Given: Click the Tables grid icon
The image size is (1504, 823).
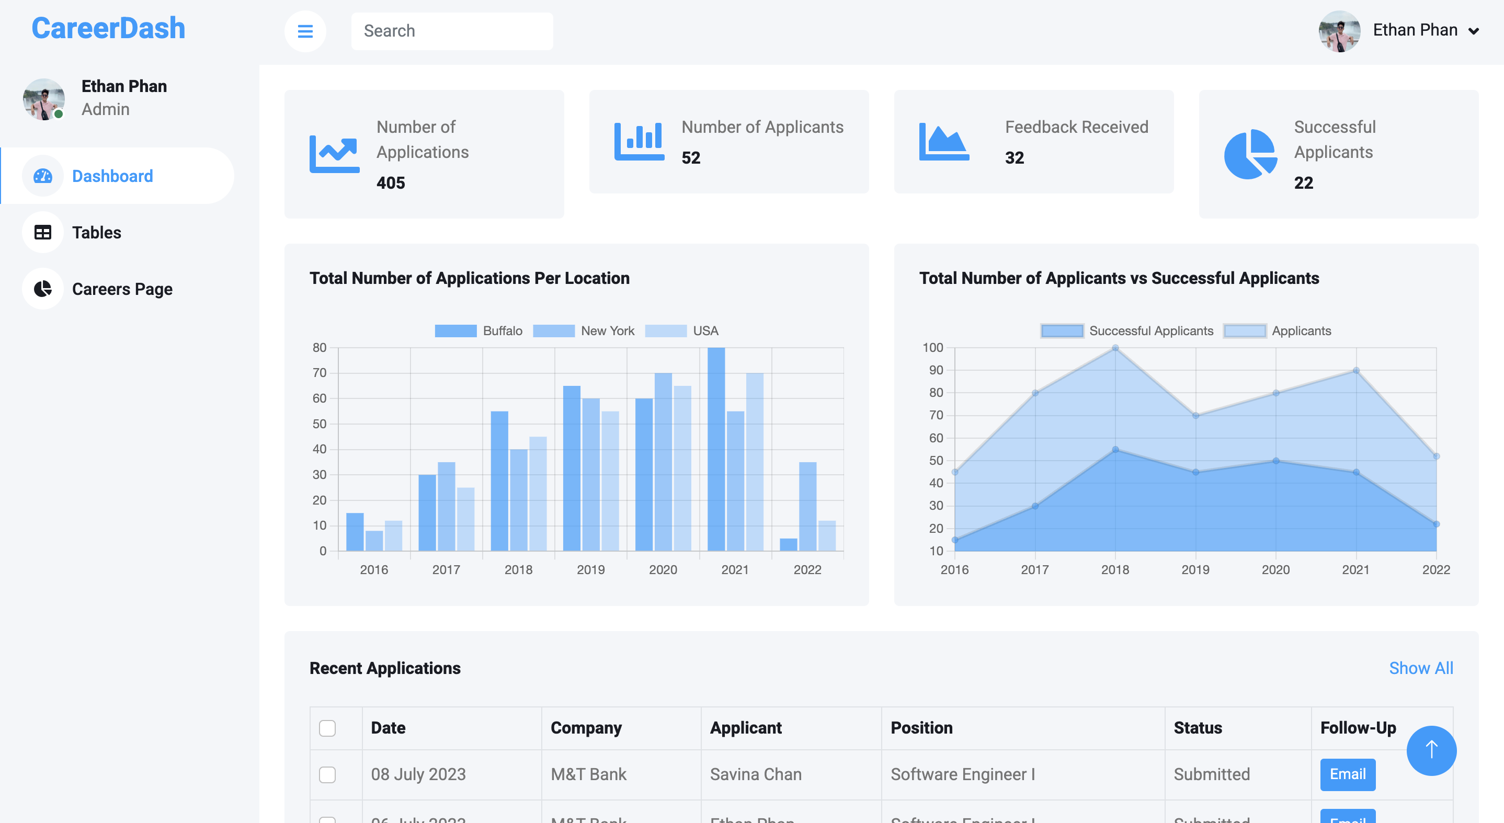Looking at the screenshot, I should [x=43, y=232].
